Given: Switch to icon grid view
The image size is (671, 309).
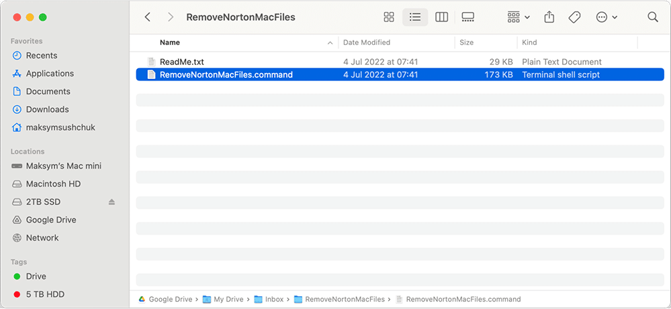Looking at the screenshot, I should [x=389, y=17].
